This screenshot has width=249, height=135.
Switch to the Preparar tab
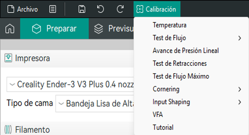pyautogui.click(x=55, y=29)
